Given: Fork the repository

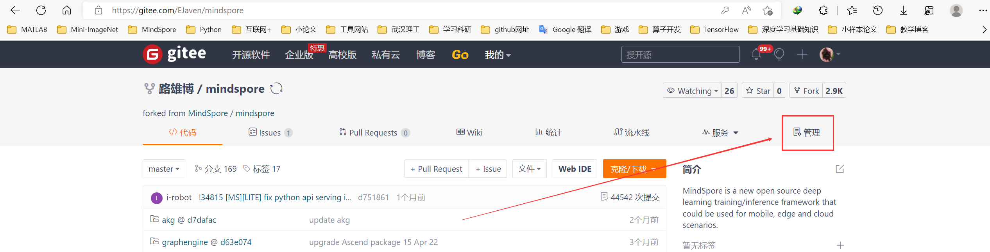Looking at the screenshot, I should (806, 91).
